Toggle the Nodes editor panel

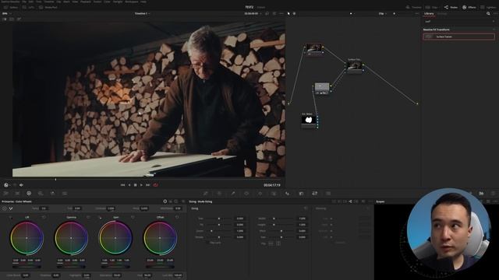[451, 7]
